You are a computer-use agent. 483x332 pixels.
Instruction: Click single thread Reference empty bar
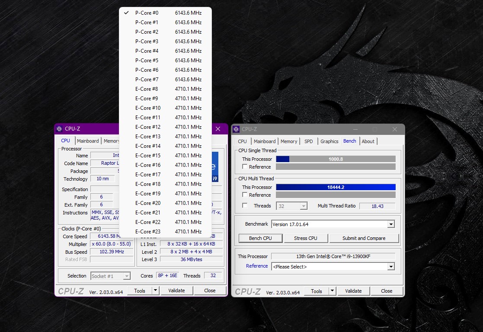tap(336, 166)
